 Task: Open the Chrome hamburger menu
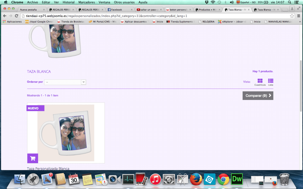pos(299,16)
